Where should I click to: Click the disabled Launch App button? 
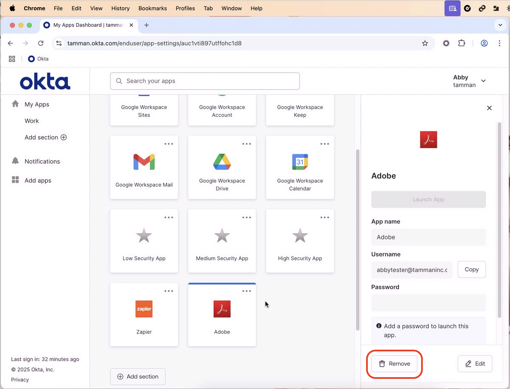428,200
